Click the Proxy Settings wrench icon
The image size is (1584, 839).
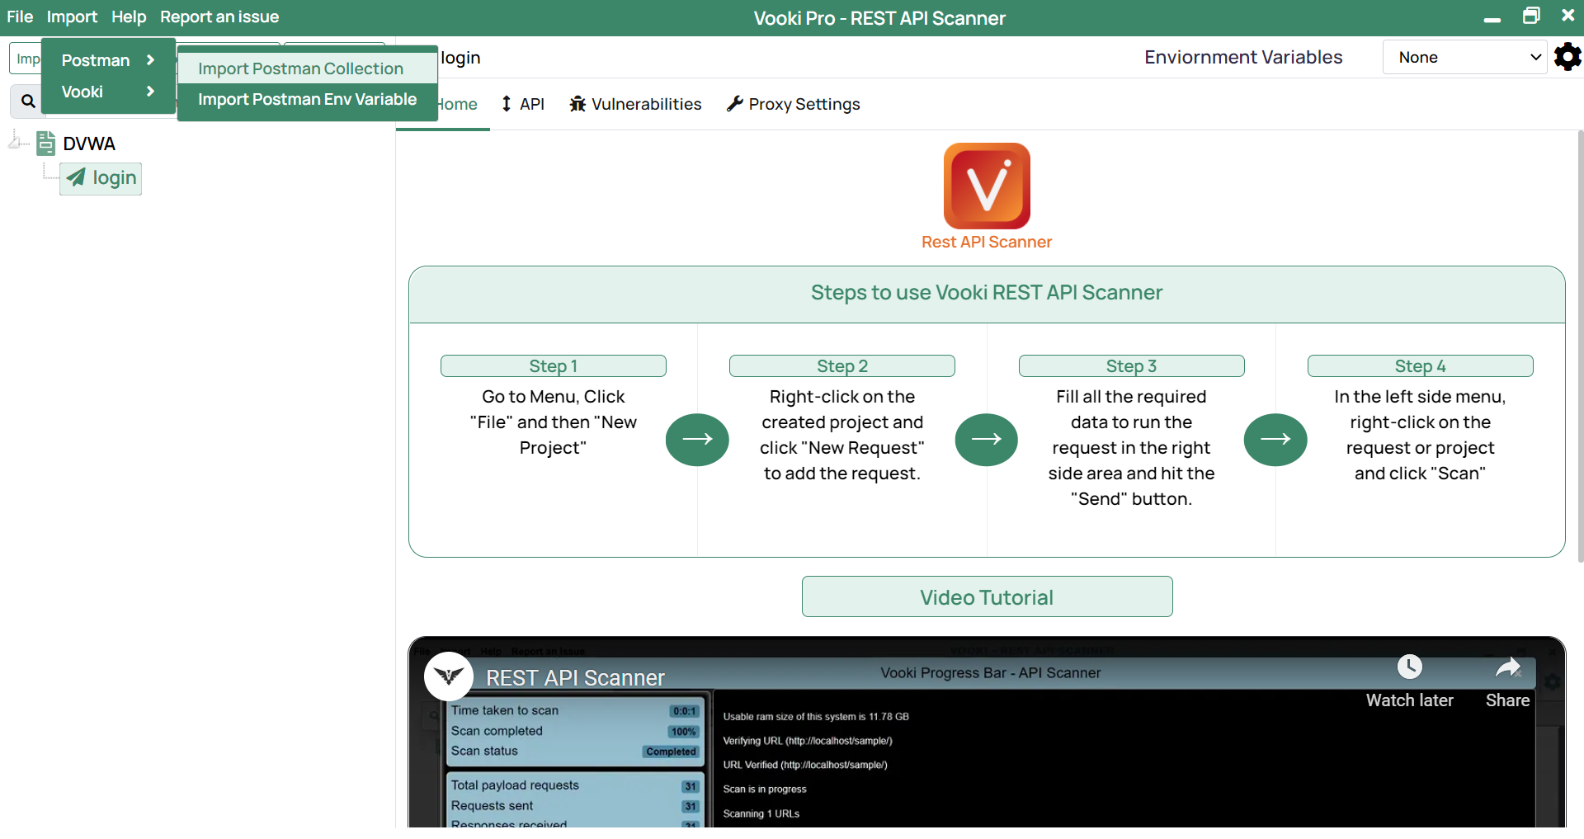734,104
